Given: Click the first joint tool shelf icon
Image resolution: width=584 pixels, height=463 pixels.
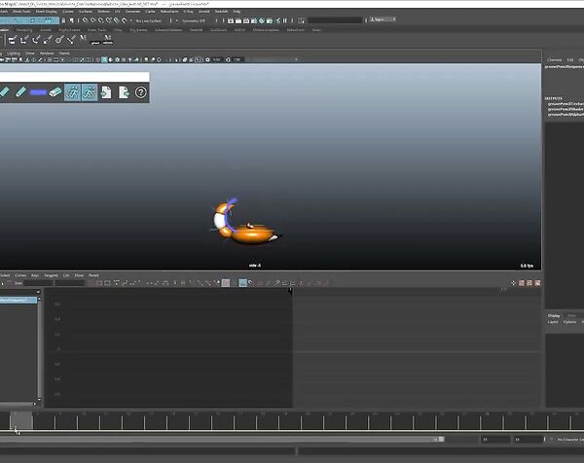Looking at the screenshot, I should tap(13, 40).
